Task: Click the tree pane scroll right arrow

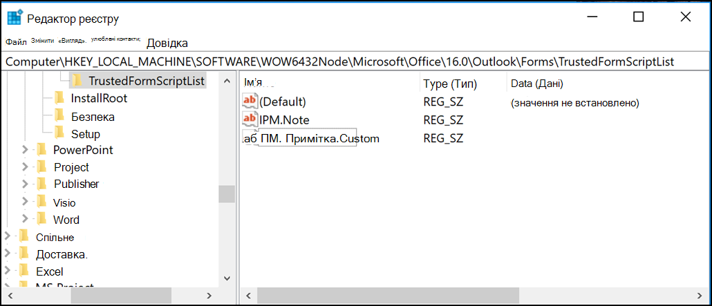Action: coord(209,296)
